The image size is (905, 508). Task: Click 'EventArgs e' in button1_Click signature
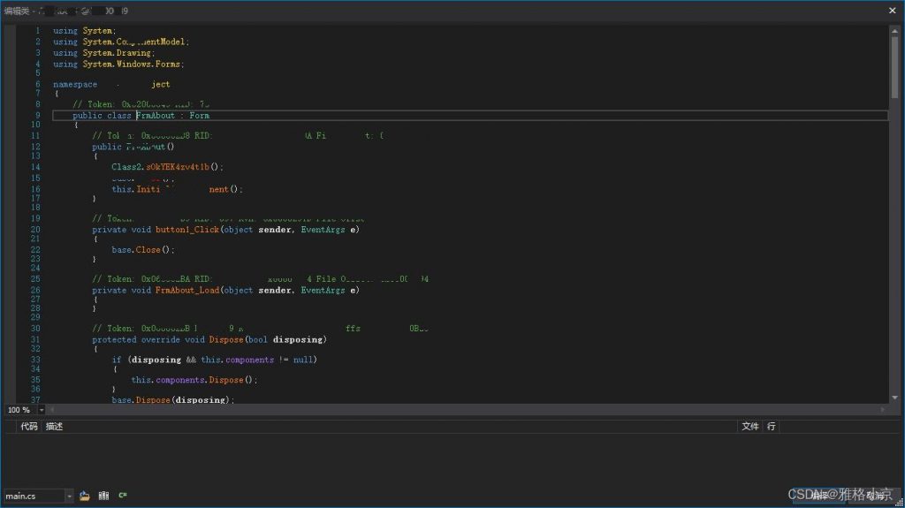click(x=329, y=230)
